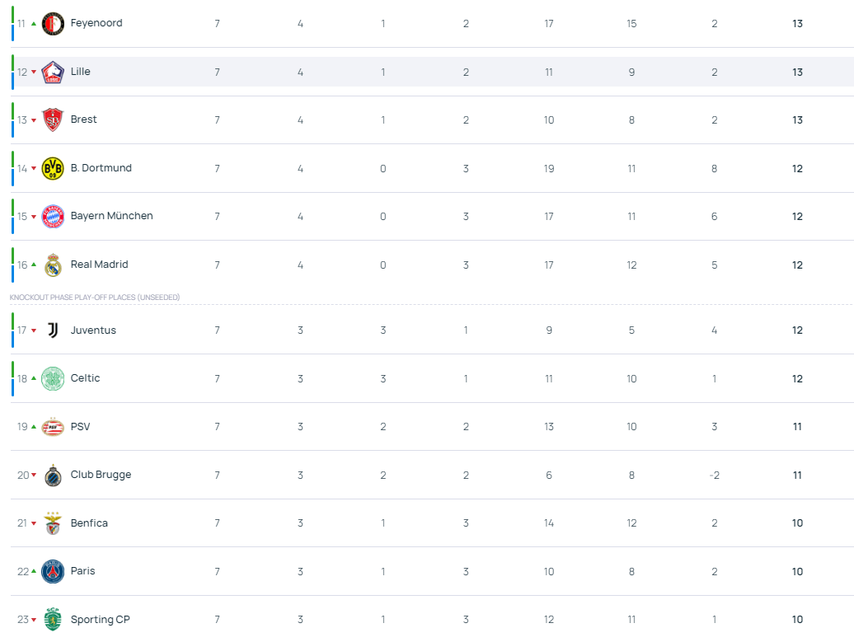Click the PSV club logo
The width and height of the screenshot is (854, 642).
tap(53, 426)
